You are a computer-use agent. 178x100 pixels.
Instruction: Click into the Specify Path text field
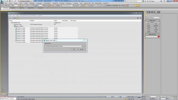pos(62,46)
